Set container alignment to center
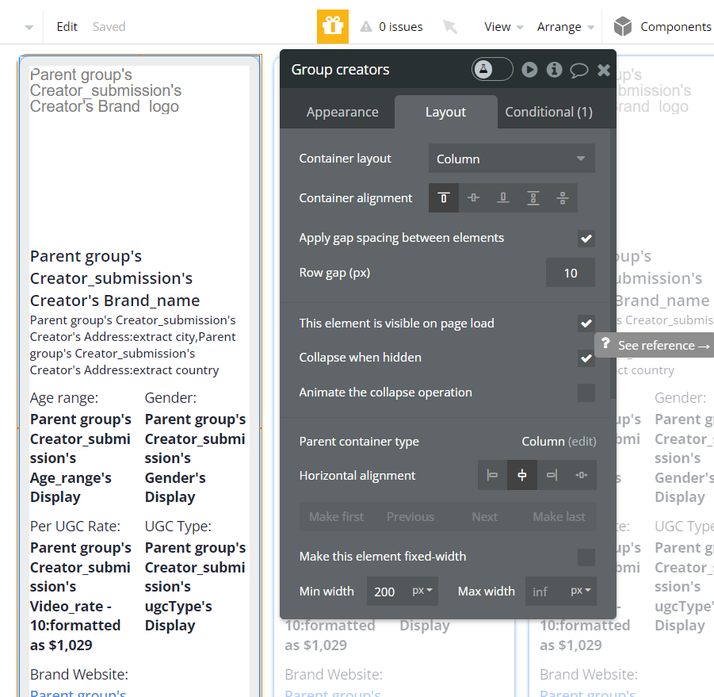Image resolution: width=714 pixels, height=697 pixels. coord(474,197)
